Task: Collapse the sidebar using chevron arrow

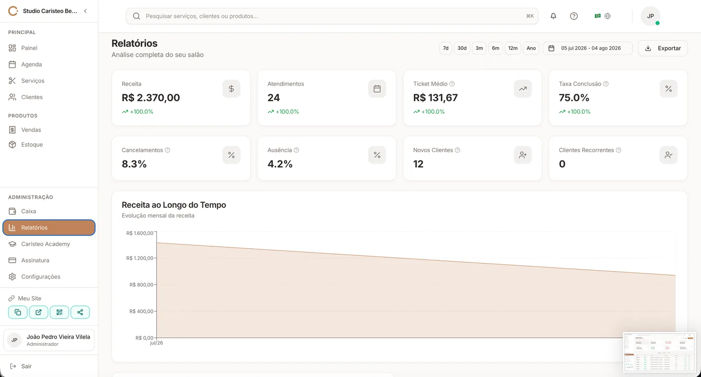Action: pos(85,11)
